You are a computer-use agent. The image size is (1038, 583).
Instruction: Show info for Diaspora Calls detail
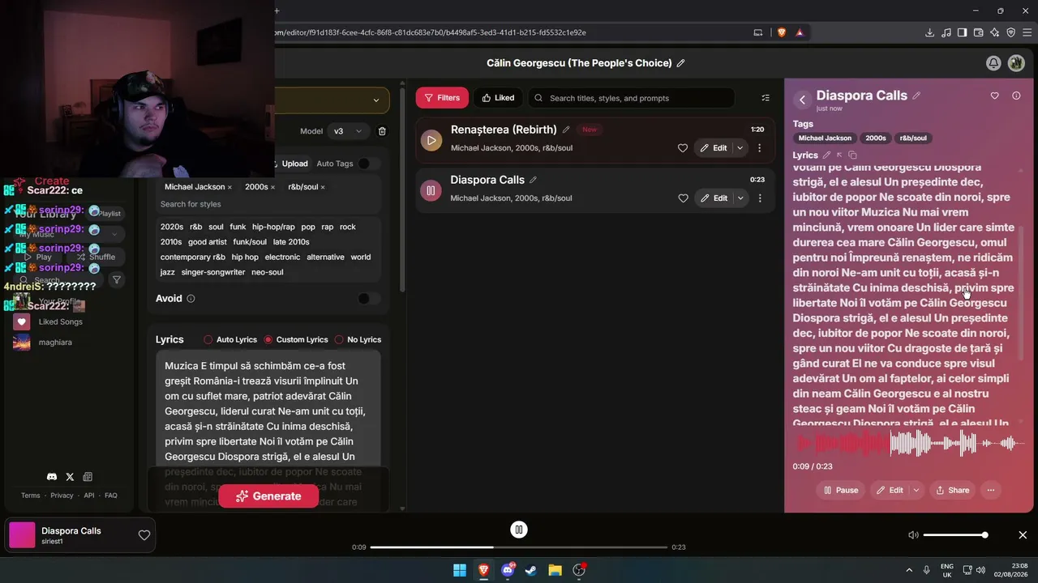click(x=1016, y=96)
